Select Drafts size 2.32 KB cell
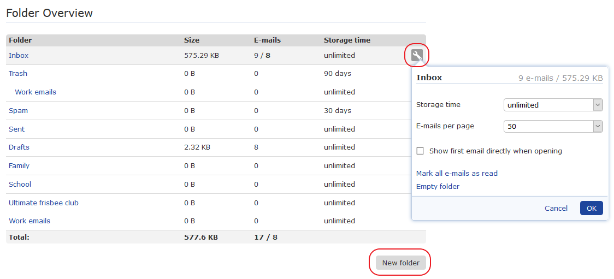614x279 pixels. [197, 147]
